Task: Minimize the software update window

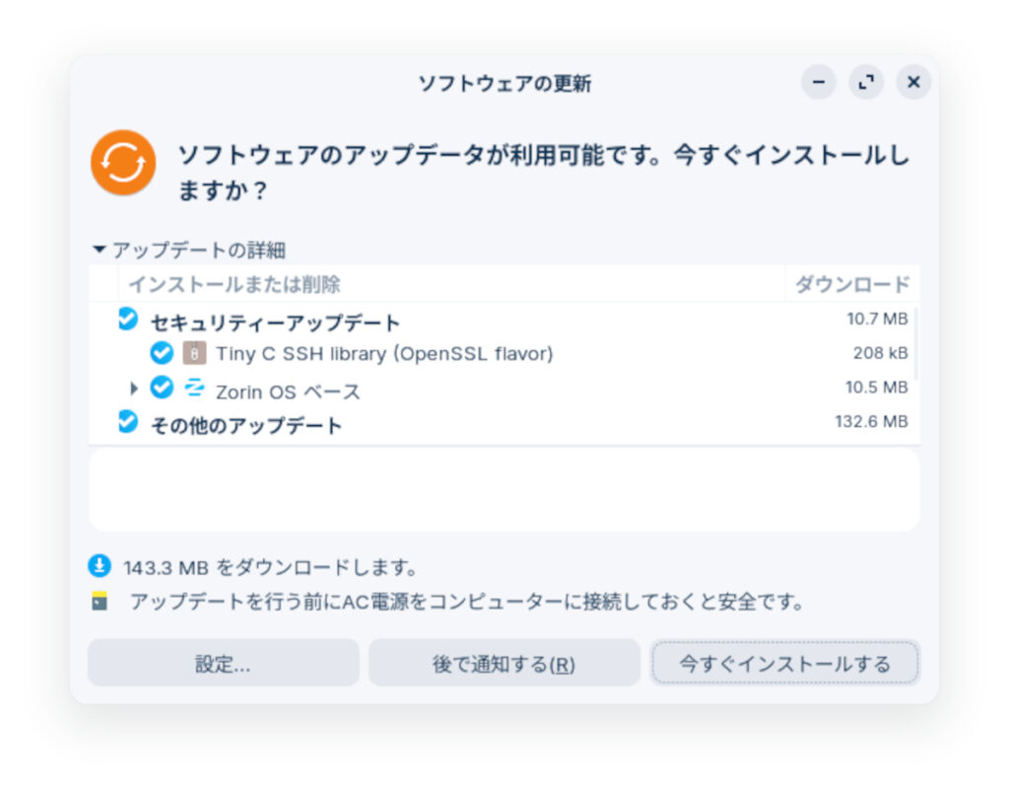Action: 819,82
